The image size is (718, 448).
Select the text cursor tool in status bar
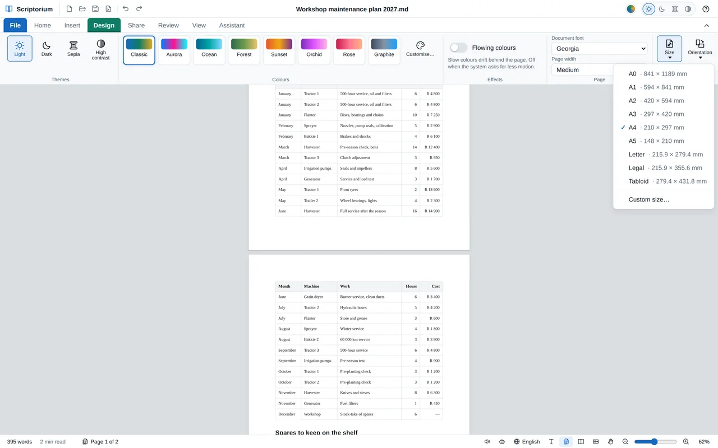(x=551, y=442)
